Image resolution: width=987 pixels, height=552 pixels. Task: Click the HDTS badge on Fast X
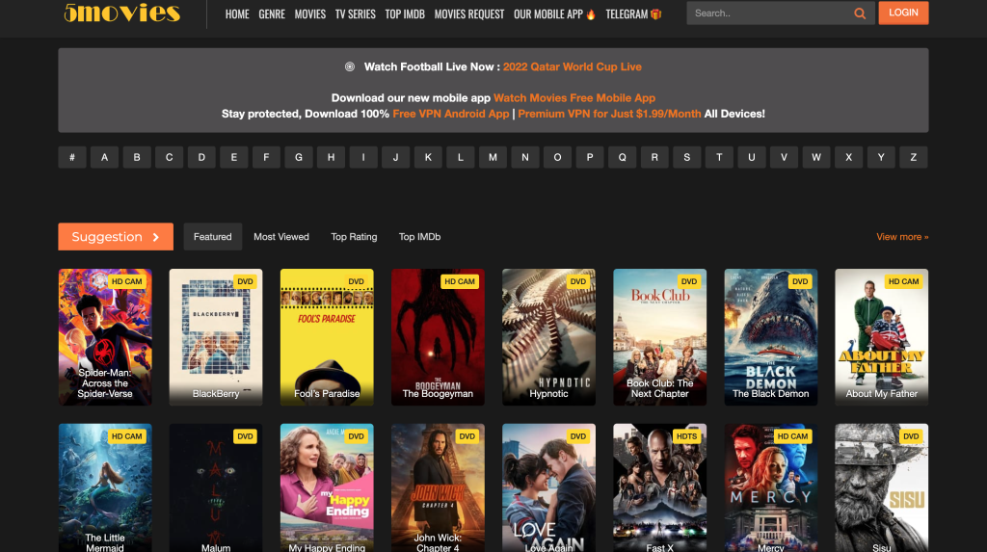(x=686, y=436)
